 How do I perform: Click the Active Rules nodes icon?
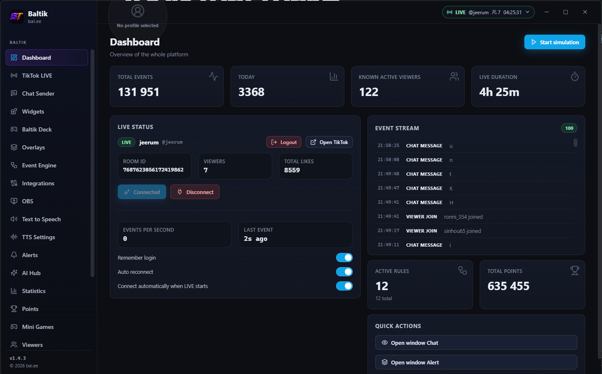pos(463,270)
